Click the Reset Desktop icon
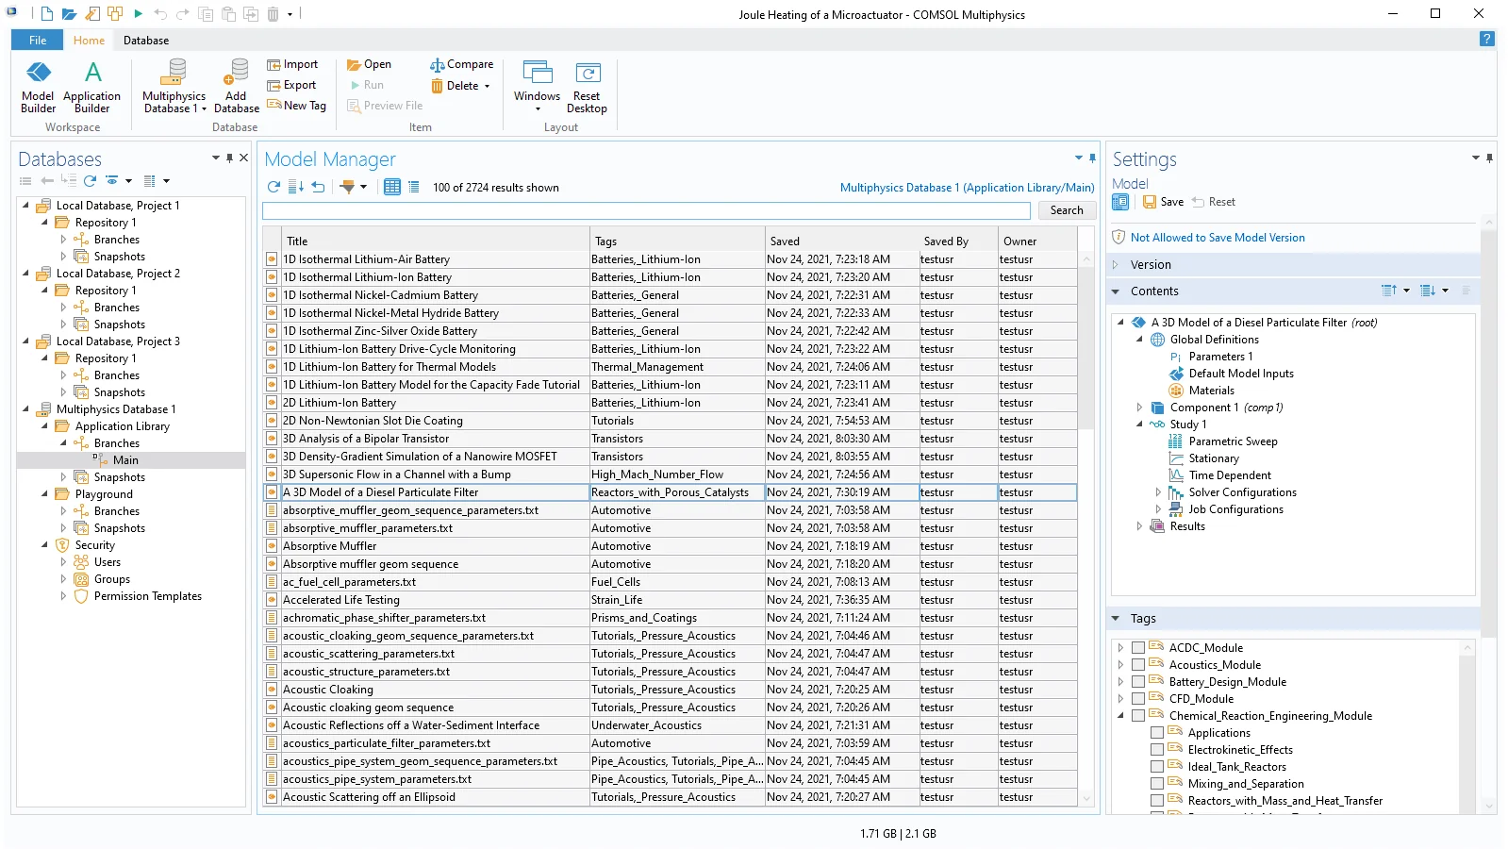This screenshot has height=849, width=1508. 587,87
